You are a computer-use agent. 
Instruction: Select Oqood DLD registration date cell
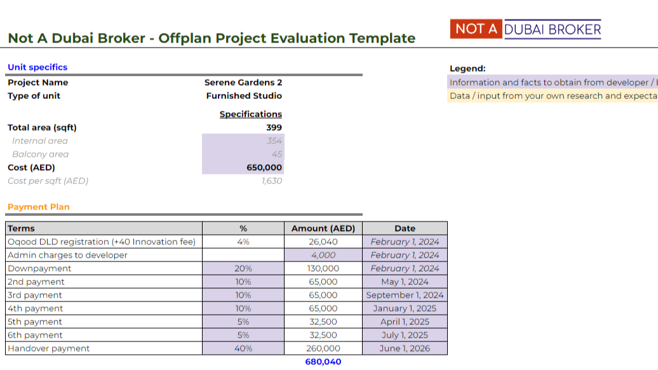pyautogui.click(x=405, y=242)
